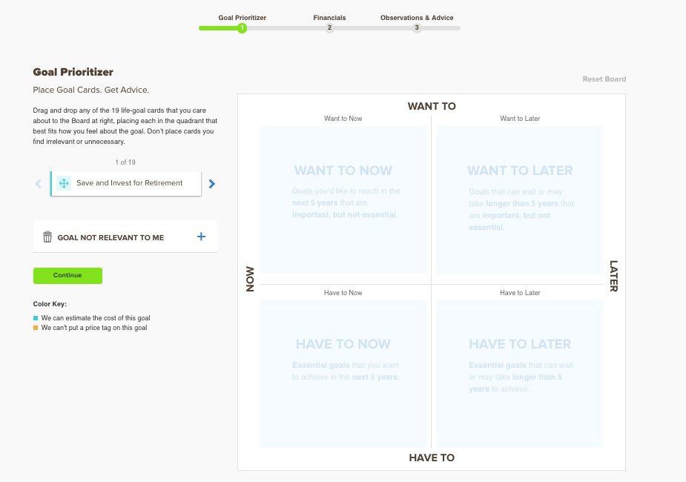686x482 pixels.
Task: Click the 'Color Key:' heading
Action: pyautogui.click(x=50, y=304)
